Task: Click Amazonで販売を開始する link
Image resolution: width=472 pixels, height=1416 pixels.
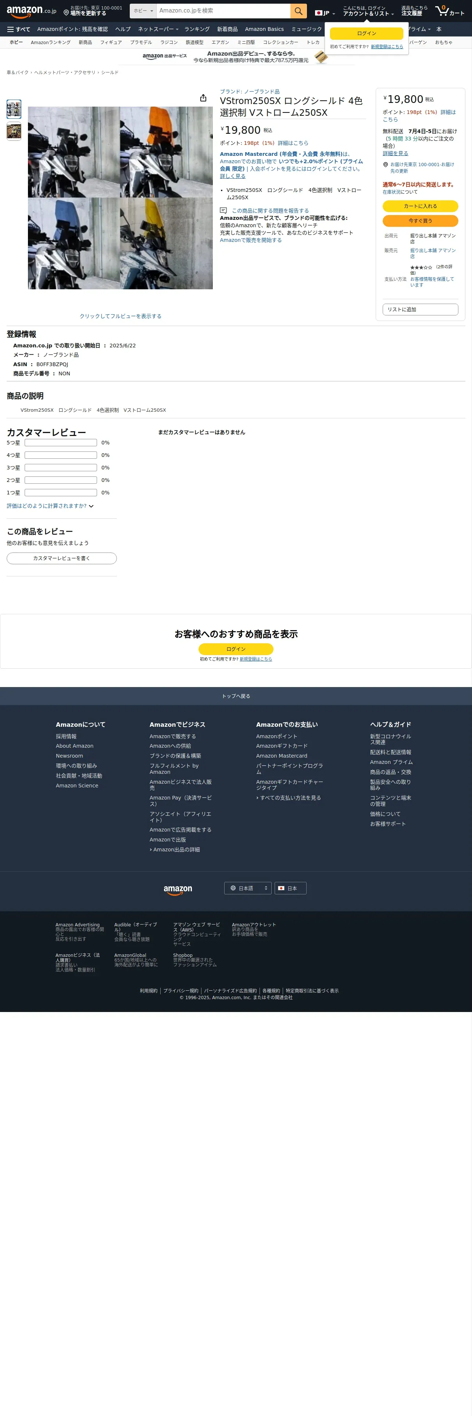Action: coord(251,240)
